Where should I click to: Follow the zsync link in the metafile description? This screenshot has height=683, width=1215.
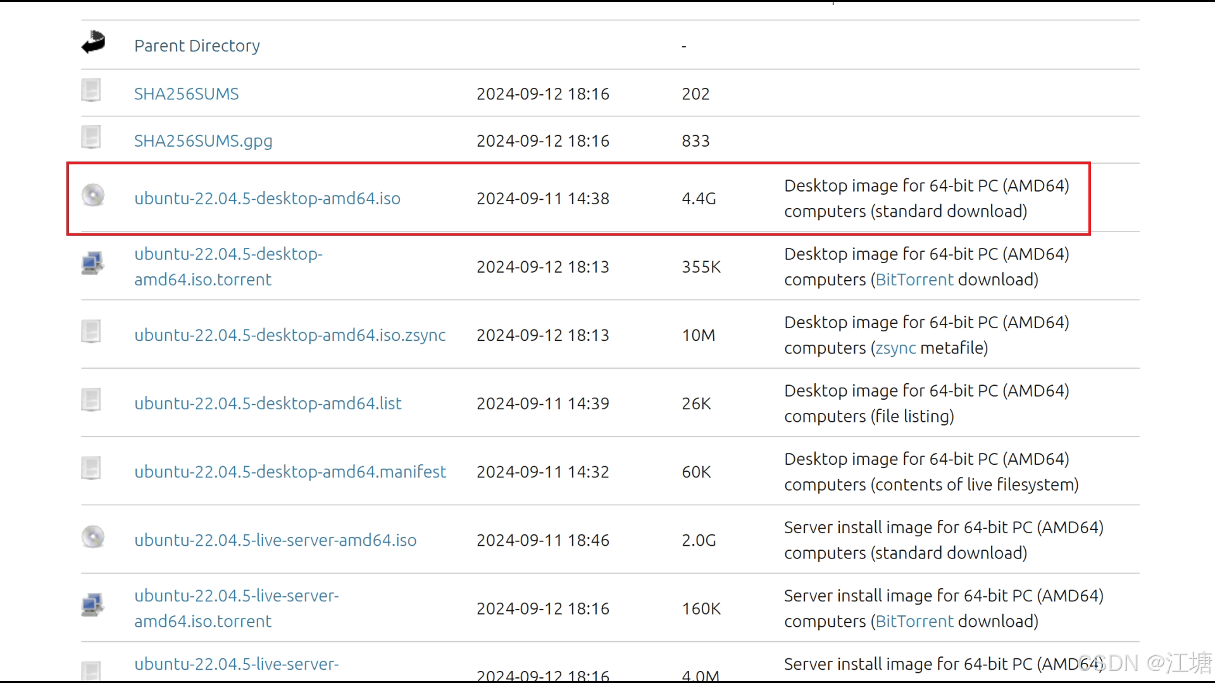click(895, 348)
